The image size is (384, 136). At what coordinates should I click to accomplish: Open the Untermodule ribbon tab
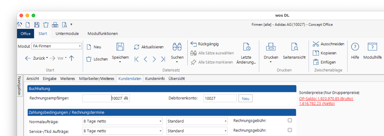click(67, 33)
